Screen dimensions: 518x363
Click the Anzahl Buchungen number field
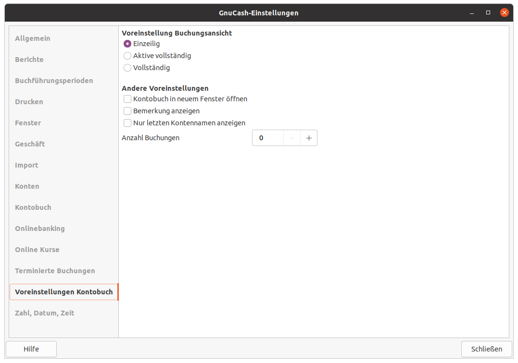[268, 138]
